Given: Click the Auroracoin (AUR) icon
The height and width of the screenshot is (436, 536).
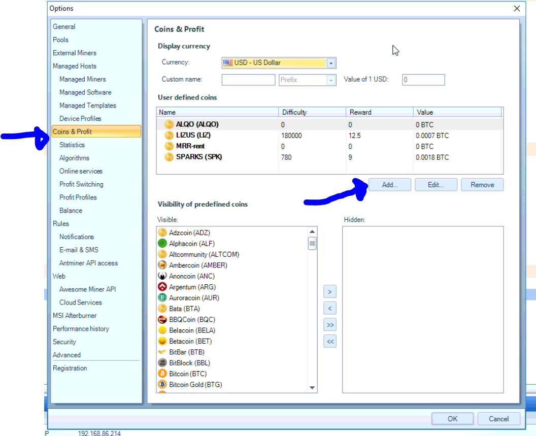Looking at the screenshot, I should click(x=162, y=298).
